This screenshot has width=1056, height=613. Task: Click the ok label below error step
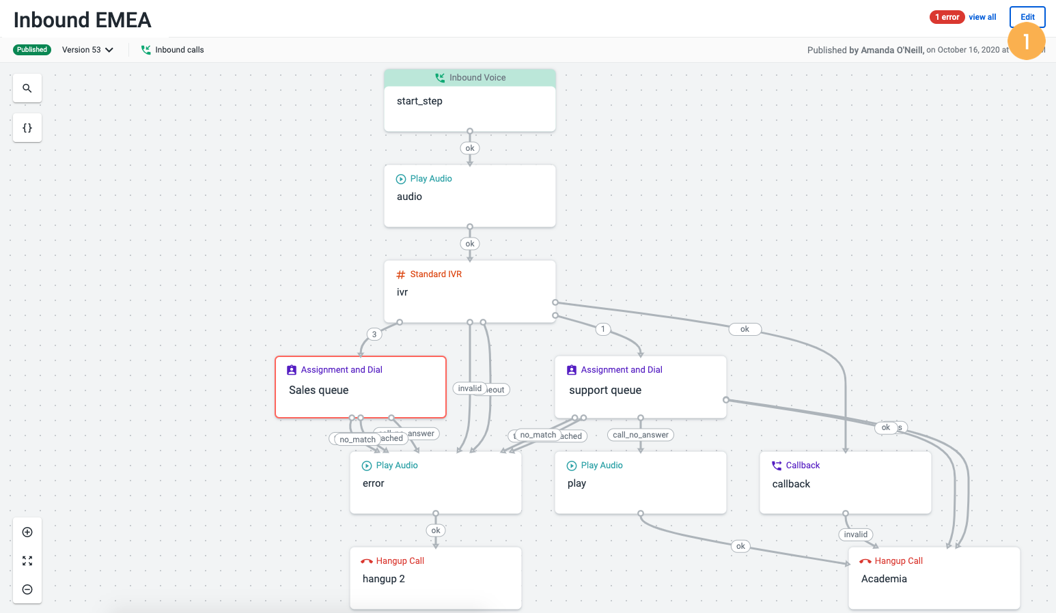click(x=436, y=530)
